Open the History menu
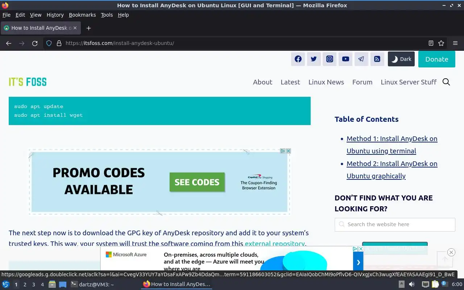This screenshot has width=464, height=290. click(55, 15)
